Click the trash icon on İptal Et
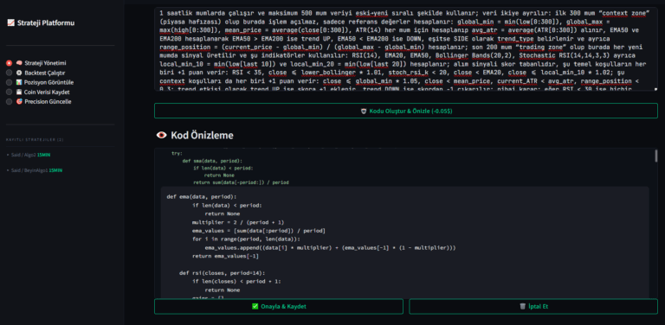The height and width of the screenshot is (325, 665). pos(522,306)
